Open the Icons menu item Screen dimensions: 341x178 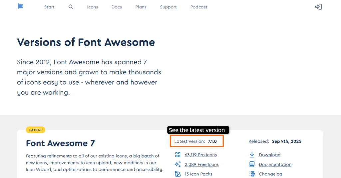(x=93, y=7)
